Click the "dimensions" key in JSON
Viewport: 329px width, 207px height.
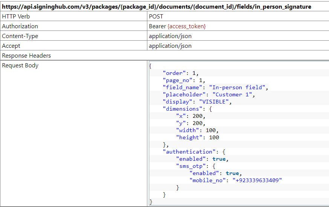(181, 109)
